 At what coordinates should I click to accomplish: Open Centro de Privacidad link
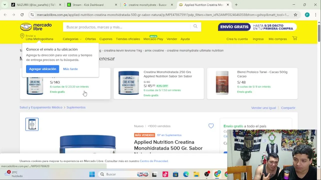(x=154, y=161)
